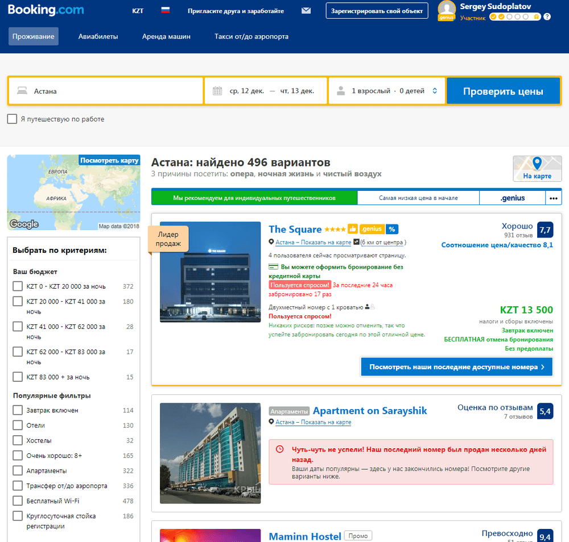Check the KZT 20 000 - KZT 41 000 budget filter
This screenshot has height=542, width=569.
[18, 302]
